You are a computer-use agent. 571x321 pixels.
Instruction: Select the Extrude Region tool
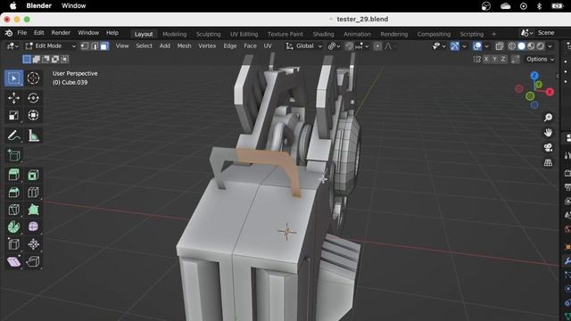(14, 175)
